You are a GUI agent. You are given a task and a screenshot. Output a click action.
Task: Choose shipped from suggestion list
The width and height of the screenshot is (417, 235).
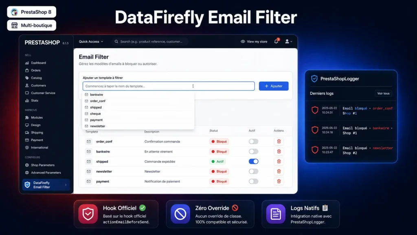138,107
